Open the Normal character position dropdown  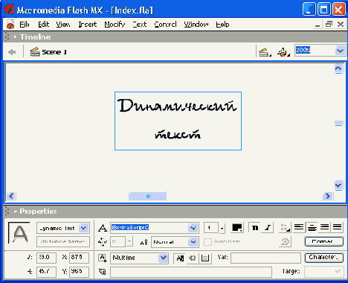pyautogui.click(x=193, y=242)
